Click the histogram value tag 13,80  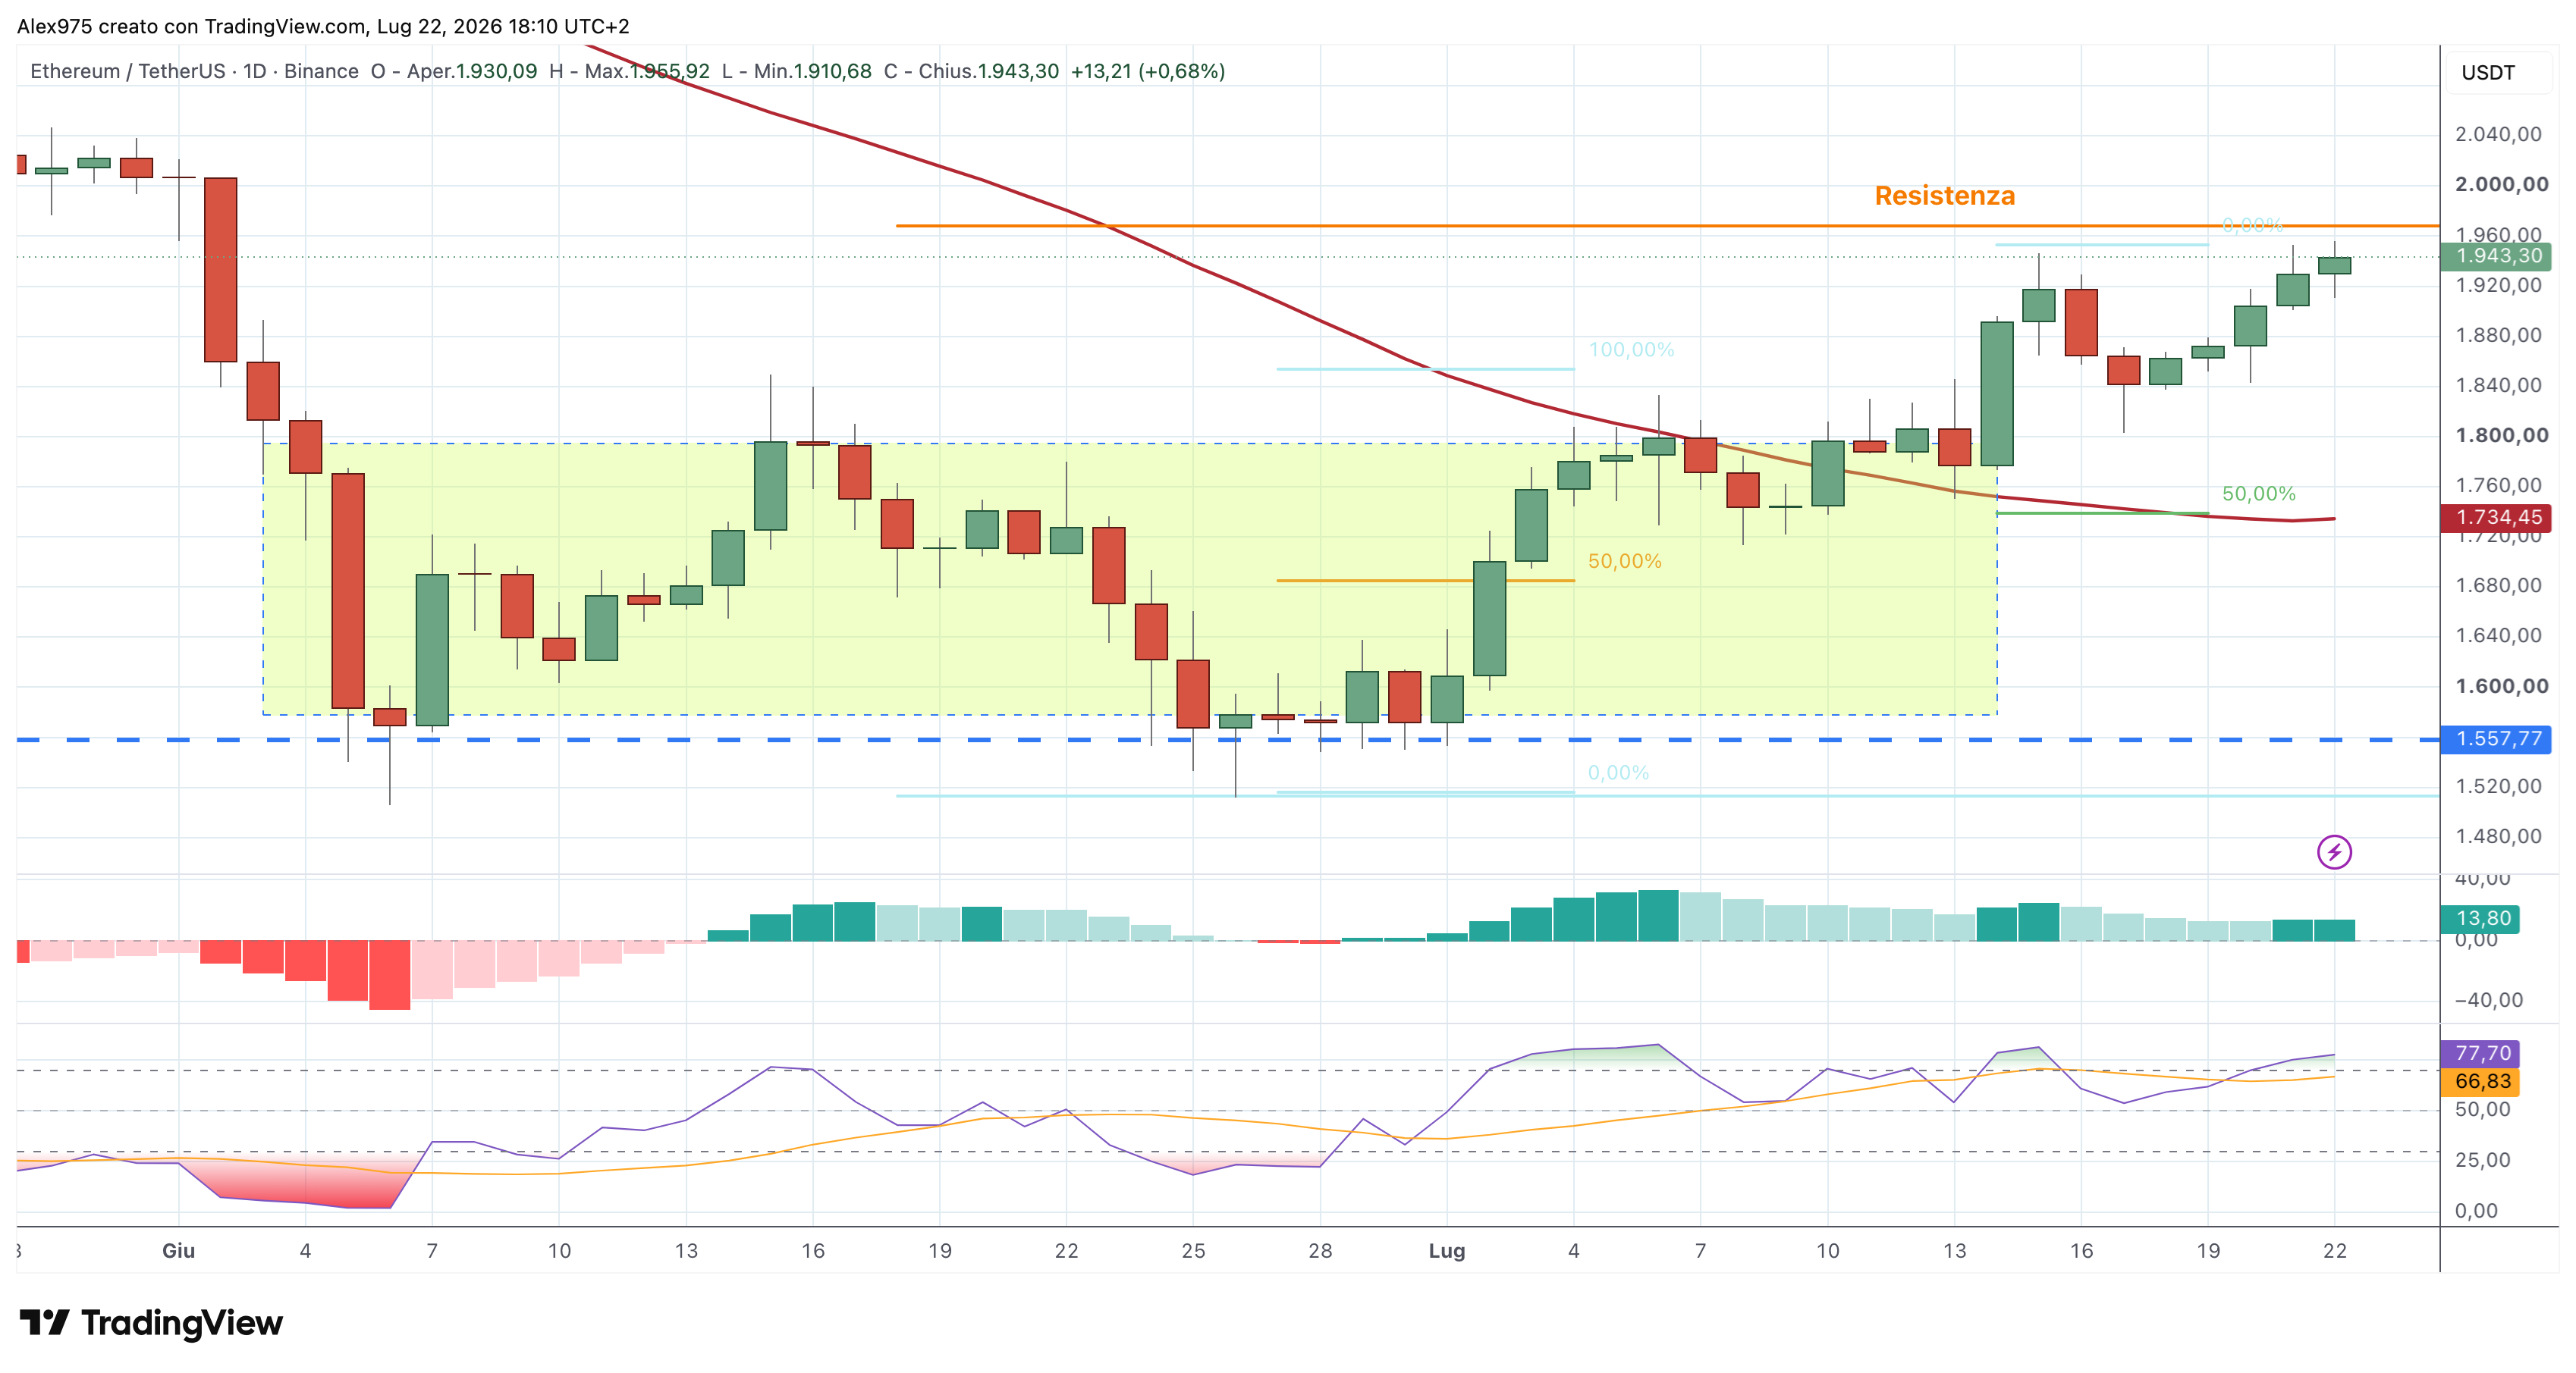[2481, 918]
